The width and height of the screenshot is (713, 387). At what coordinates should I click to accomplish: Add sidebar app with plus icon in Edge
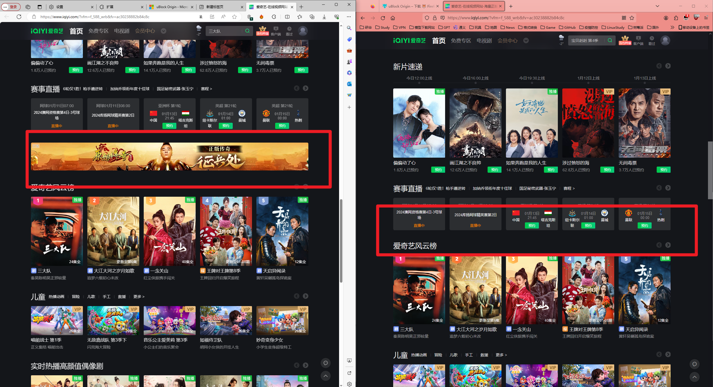pyautogui.click(x=349, y=107)
